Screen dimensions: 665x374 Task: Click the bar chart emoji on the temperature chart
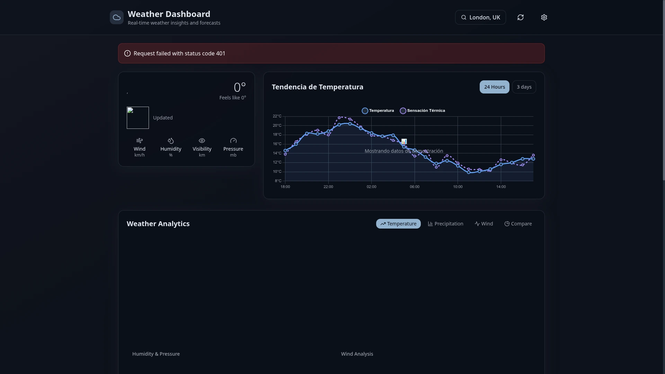(x=404, y=142)
